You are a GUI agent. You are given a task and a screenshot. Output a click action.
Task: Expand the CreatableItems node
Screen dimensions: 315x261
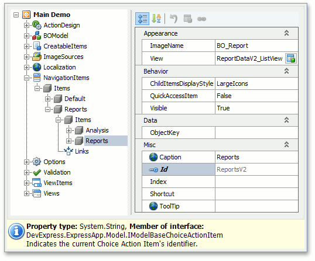tap(26, 46)
